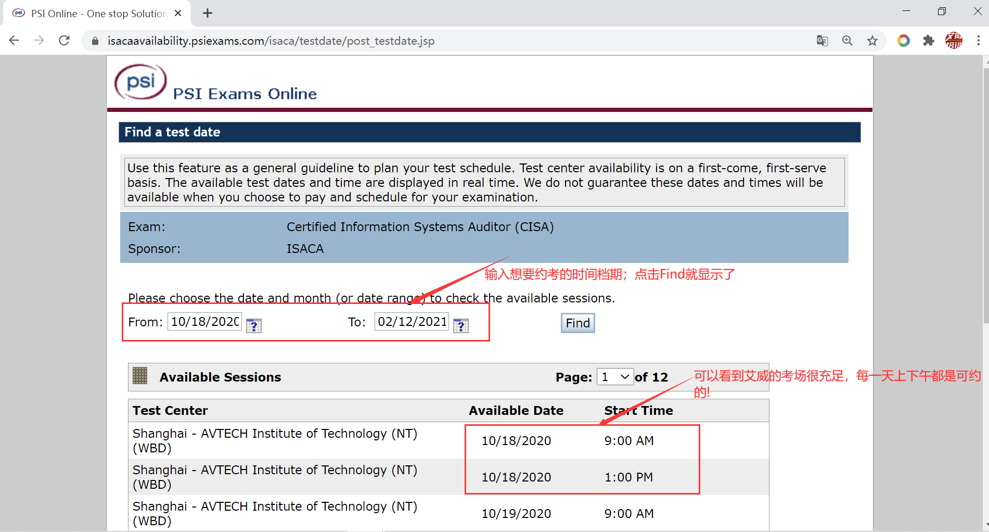
Task: Click the scrollbar down arrow
Action: point(986,525)
